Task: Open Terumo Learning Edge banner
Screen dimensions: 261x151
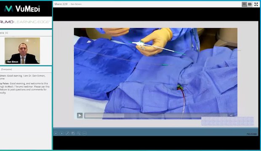Action: coord(25,22)
